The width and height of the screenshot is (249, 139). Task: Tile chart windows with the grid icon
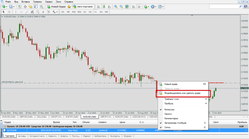[127, 7]
